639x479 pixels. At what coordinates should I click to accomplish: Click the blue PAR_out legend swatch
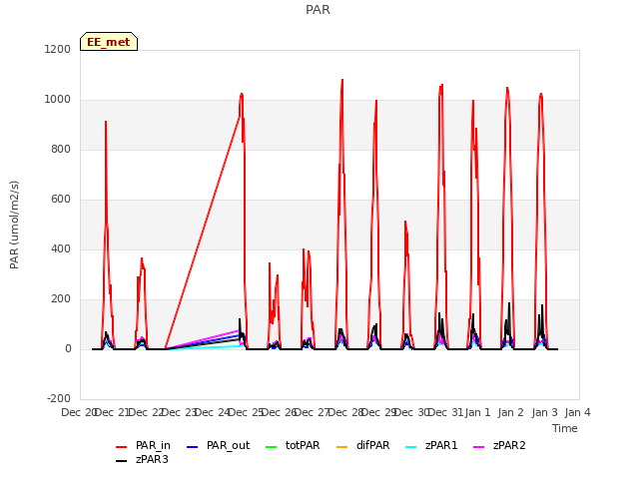point(192,447)
